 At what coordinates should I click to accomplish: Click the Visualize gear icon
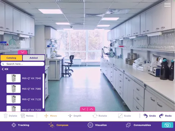pyautogui.click(x=90, y=125)
